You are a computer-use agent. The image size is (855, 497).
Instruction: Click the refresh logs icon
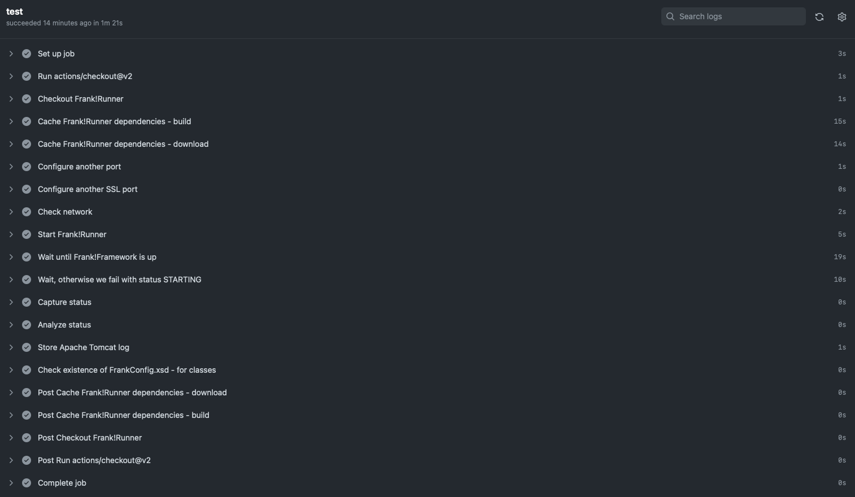pyautogui.click(x=819, y=17)
